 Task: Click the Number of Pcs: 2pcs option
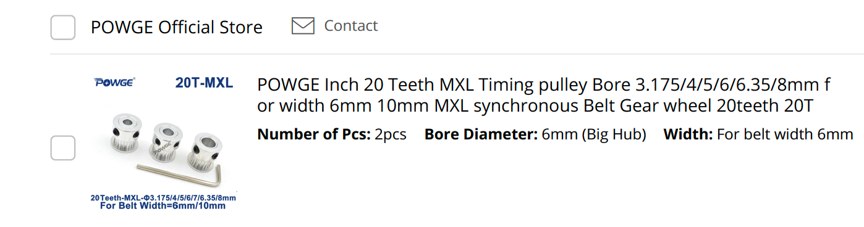tap(332, 134)
